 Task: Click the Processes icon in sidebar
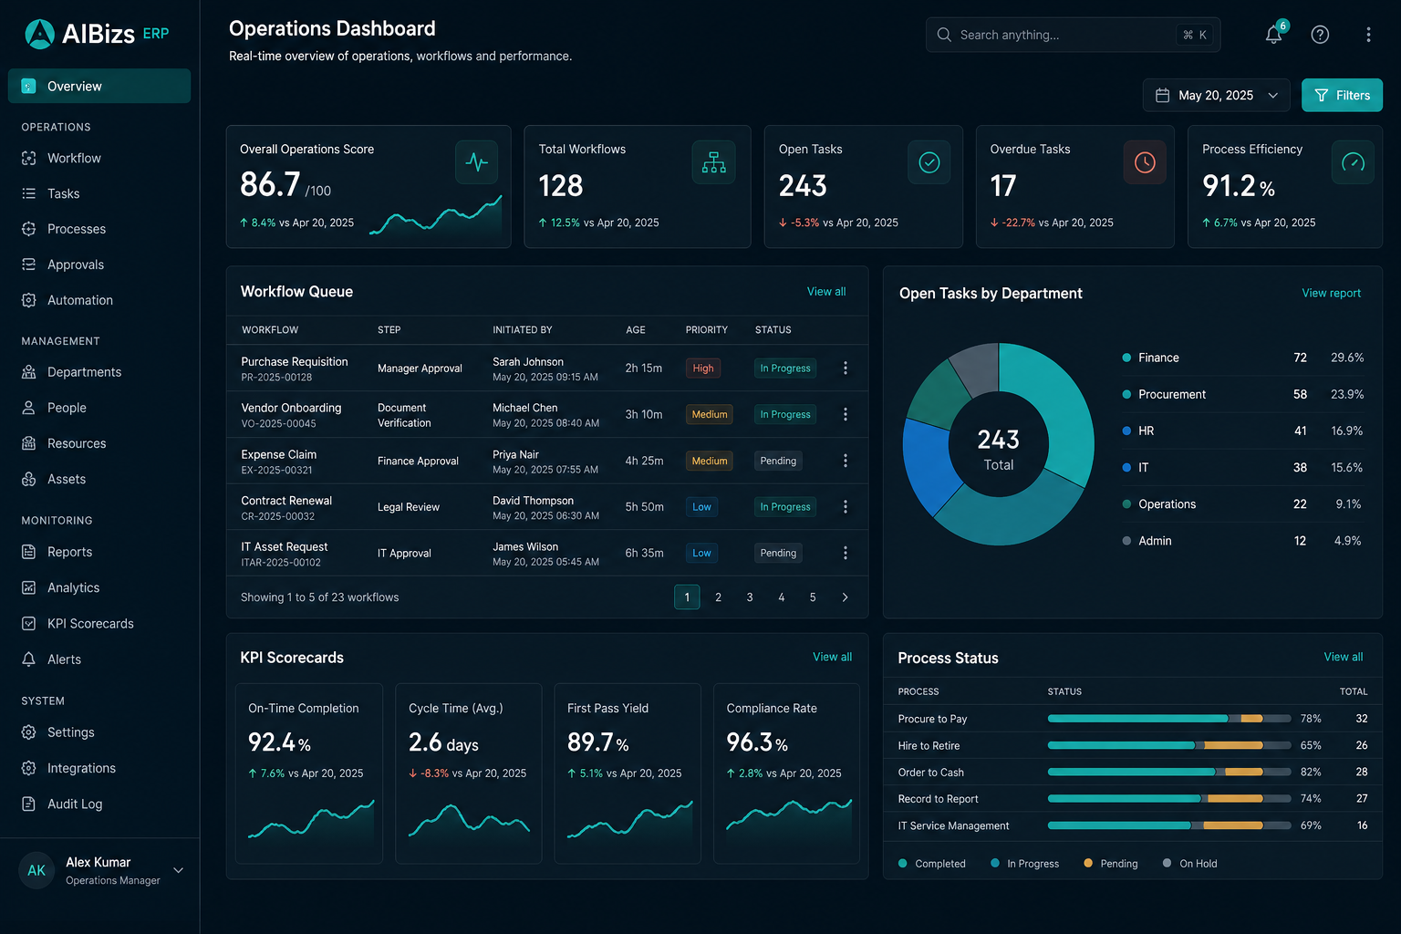29,229
